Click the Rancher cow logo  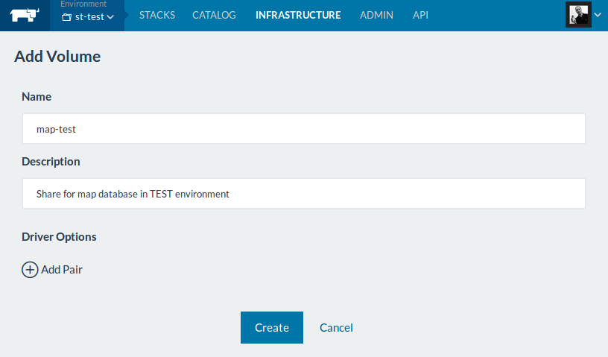(25, 15)
